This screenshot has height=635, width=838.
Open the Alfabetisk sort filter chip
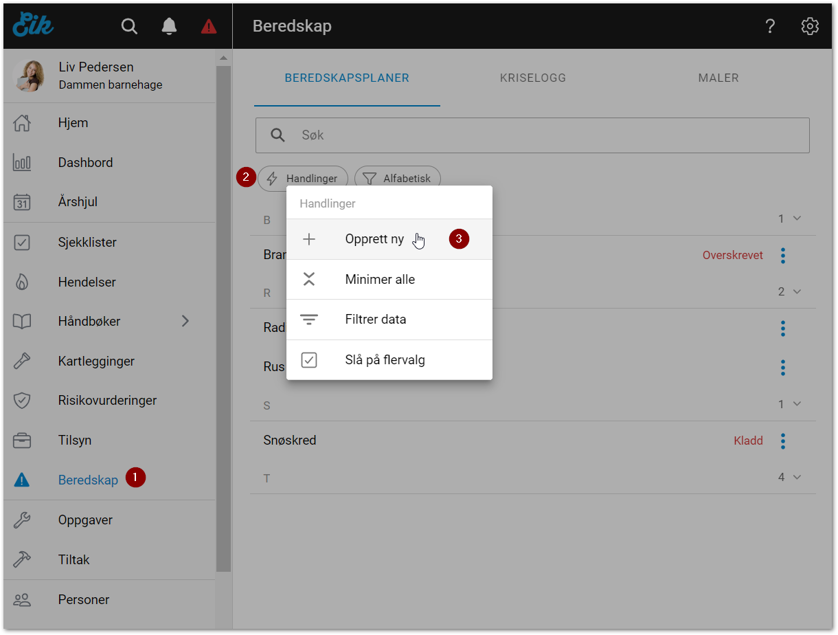[397, 179]
